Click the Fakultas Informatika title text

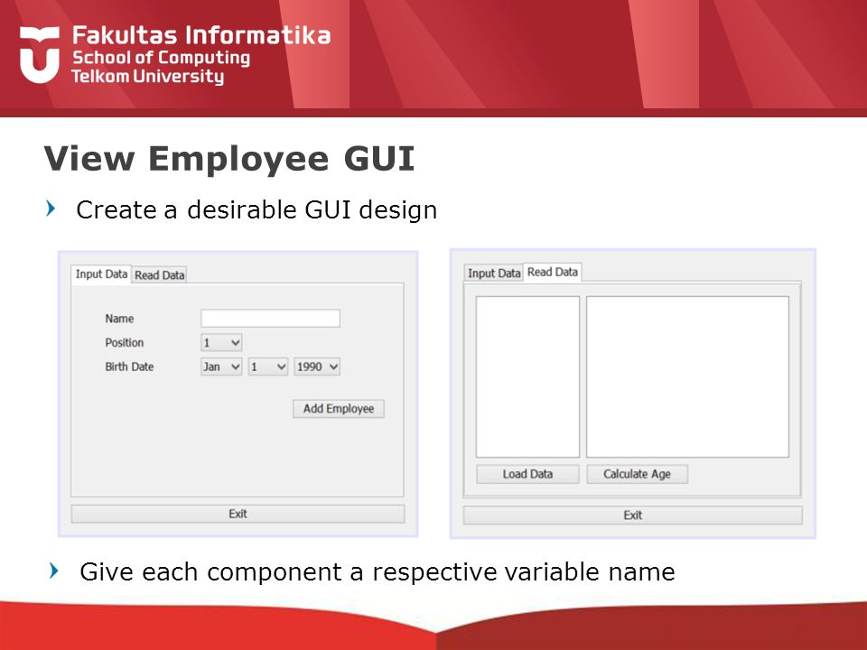point(201,35)
